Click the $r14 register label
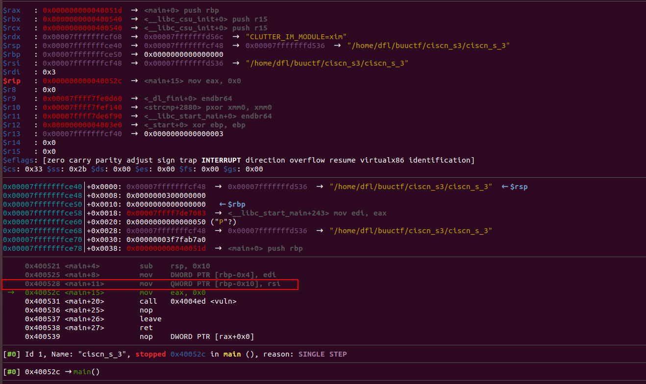646x384 pixels. [x=12, y=143]
